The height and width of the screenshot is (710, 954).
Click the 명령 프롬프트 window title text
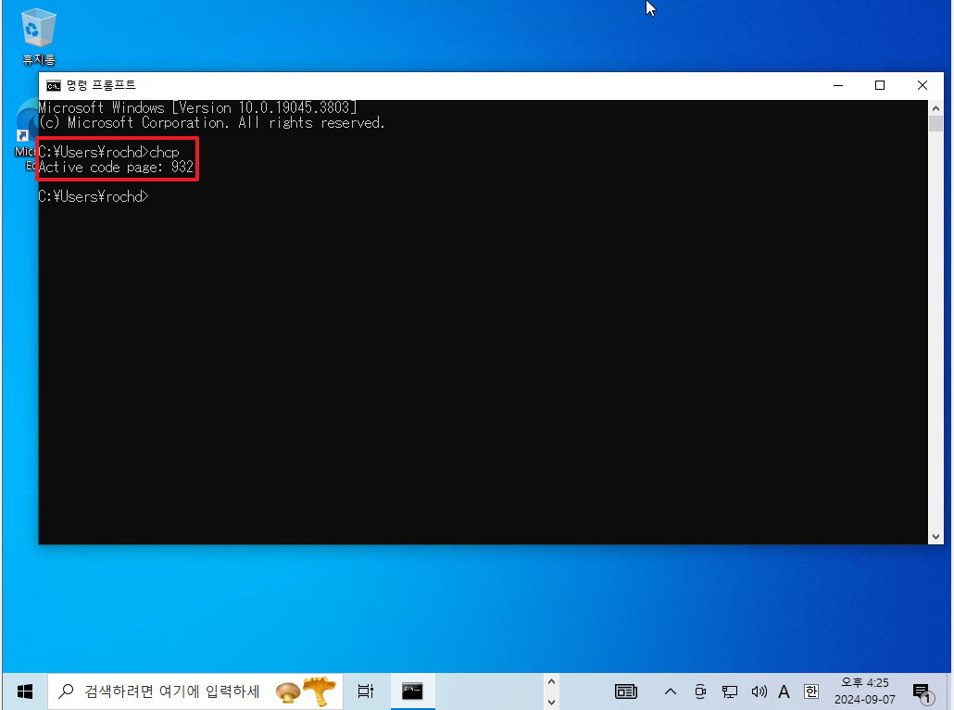pos(101,86)
